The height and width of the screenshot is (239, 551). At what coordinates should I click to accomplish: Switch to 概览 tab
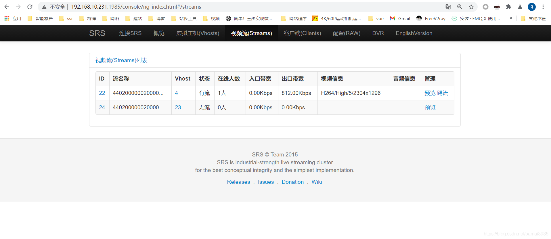click(x=159, y=33)
